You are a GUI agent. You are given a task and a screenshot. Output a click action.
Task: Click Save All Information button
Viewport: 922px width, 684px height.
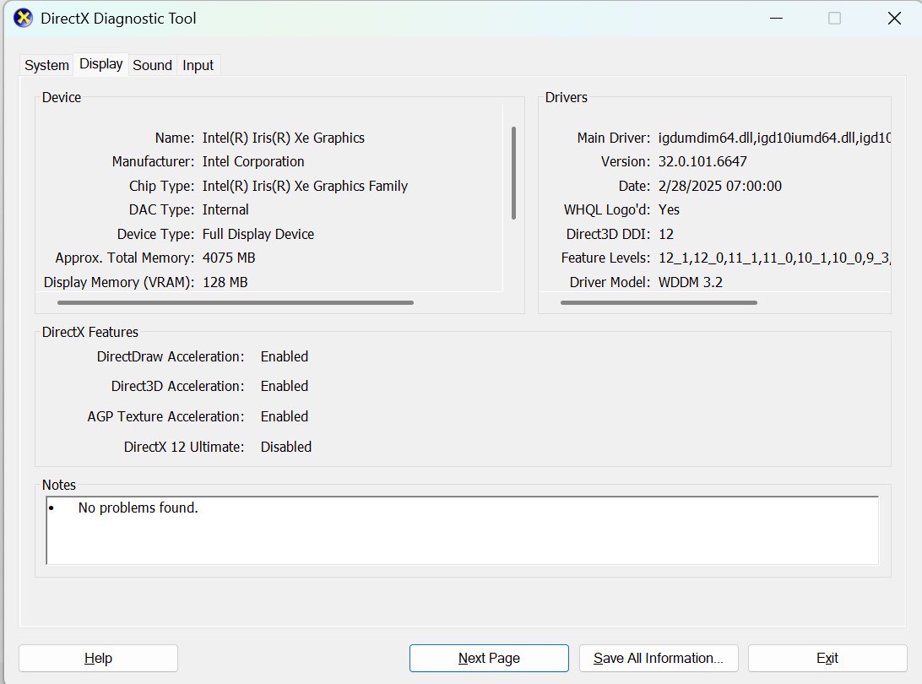[659, 658]
